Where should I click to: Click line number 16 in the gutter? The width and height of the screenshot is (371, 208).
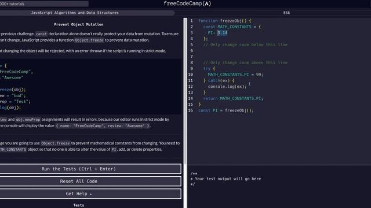[191, 110]
